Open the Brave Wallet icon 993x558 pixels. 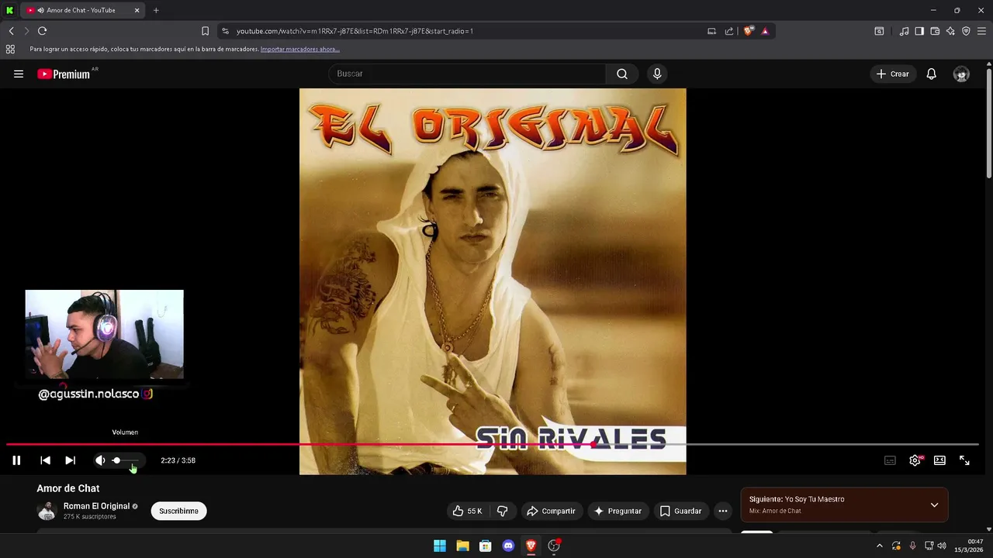[935, 31]
